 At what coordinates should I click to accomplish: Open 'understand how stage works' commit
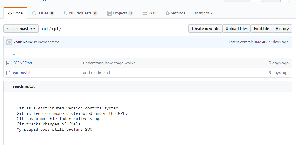click(x=109, y=63)
